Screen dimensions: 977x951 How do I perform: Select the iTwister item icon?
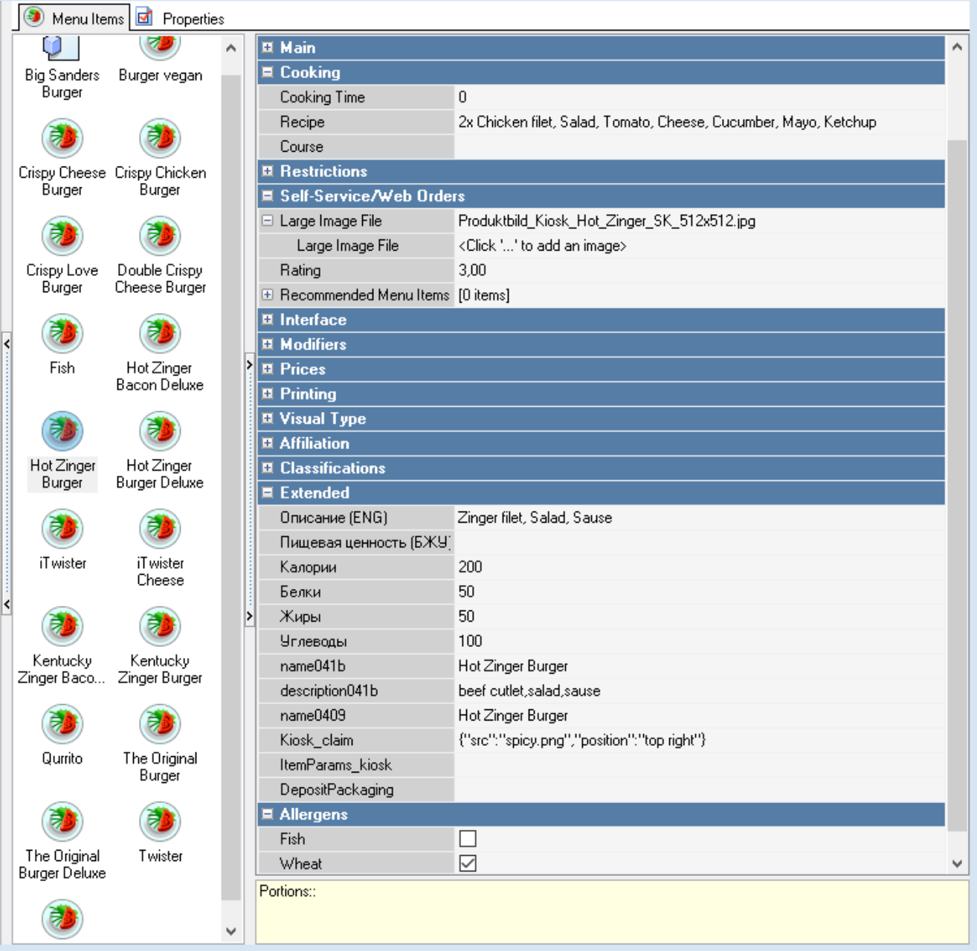pyautogui.click(x=62, y=529)
